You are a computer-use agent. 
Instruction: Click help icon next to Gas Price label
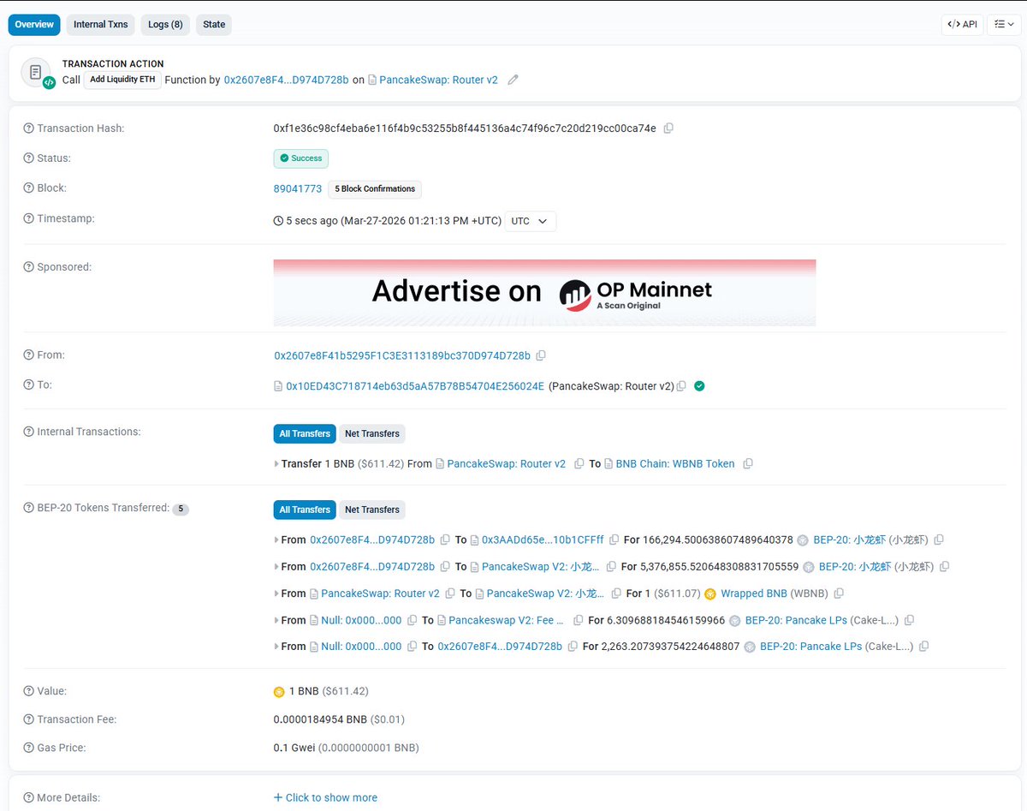[29, 748]
